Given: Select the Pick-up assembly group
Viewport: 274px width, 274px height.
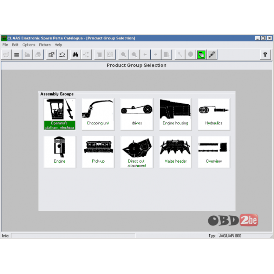Looking at the screenshot, I should (x=98, y=152).
